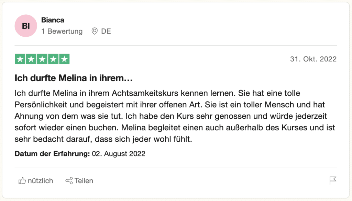The image size is (352, 201).
Task: Click the pink BI avatar circle
Action: tap(26, 26)
